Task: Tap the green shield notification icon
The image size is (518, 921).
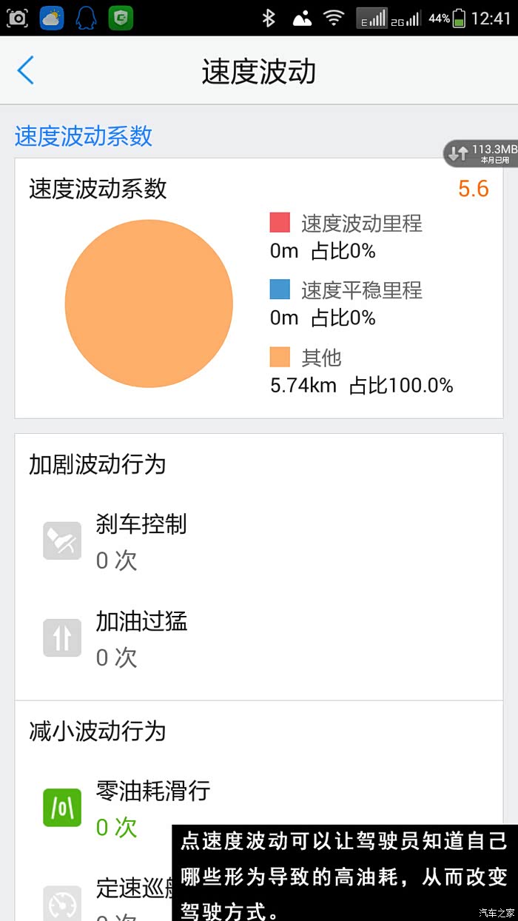Action: (121, 18)
